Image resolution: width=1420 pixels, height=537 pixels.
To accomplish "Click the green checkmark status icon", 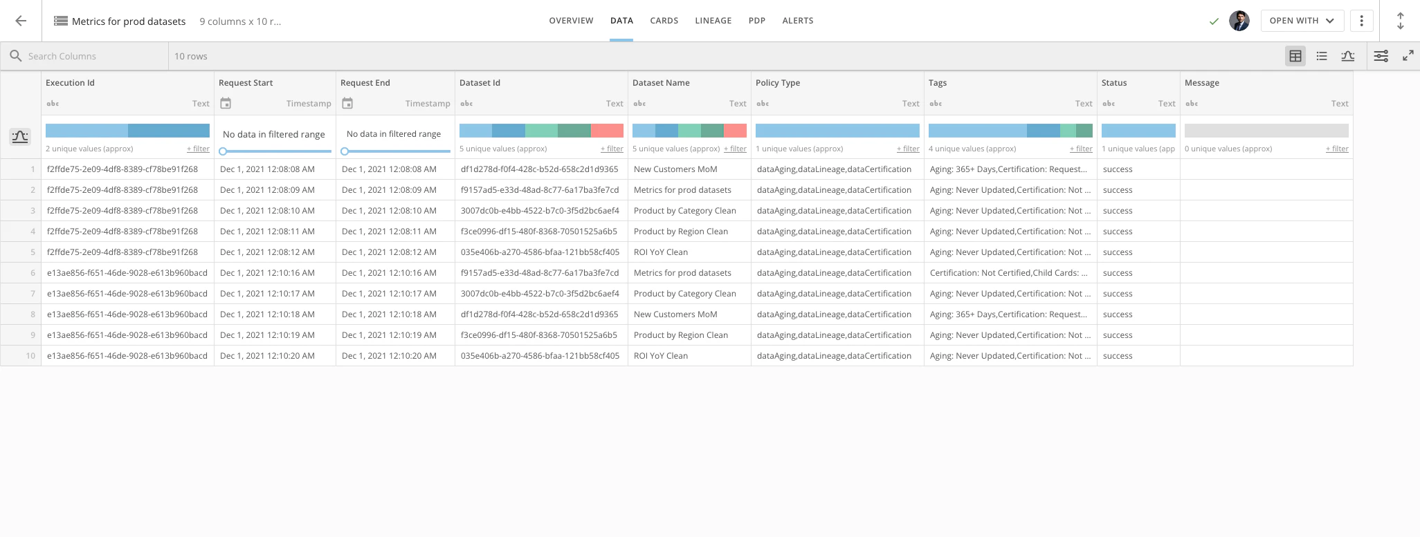I will pyautogui.click(x=1214, y=21).
